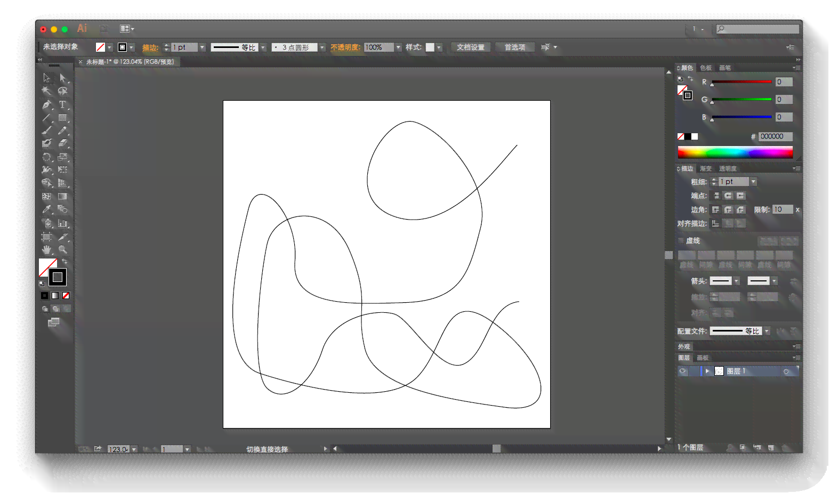Align stroke to center in 对齐描边

coord(715,223)
